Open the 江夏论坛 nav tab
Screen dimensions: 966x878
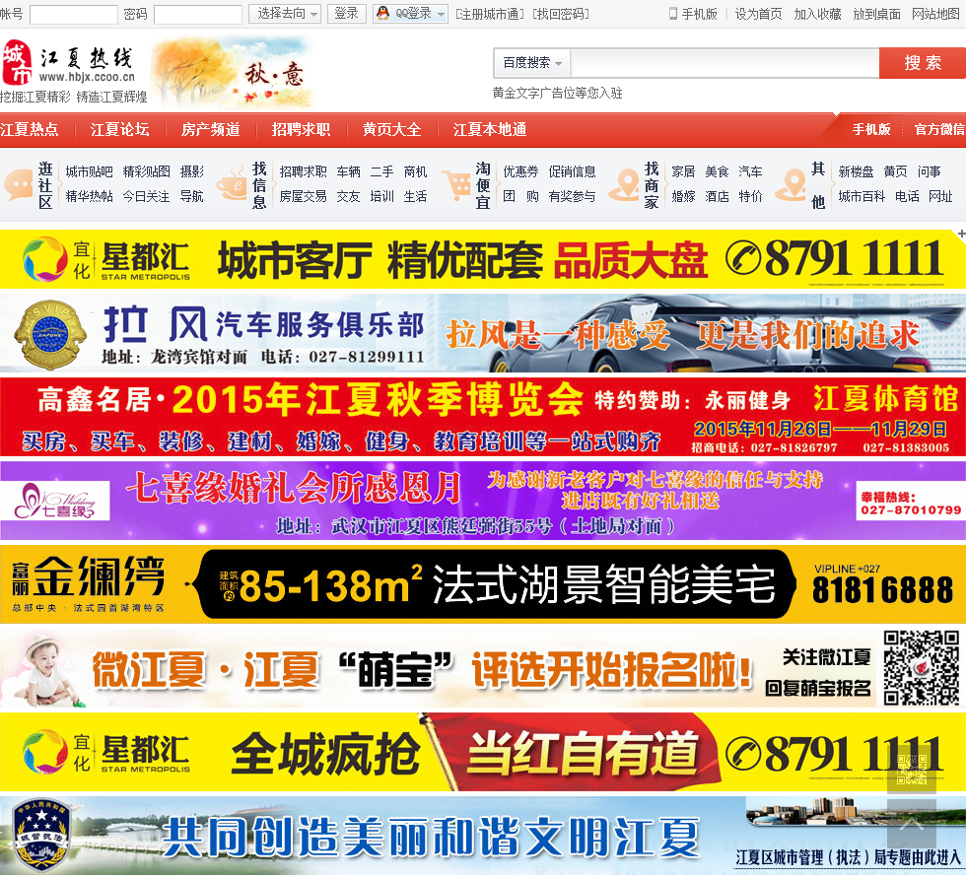[x=119, y=129]
